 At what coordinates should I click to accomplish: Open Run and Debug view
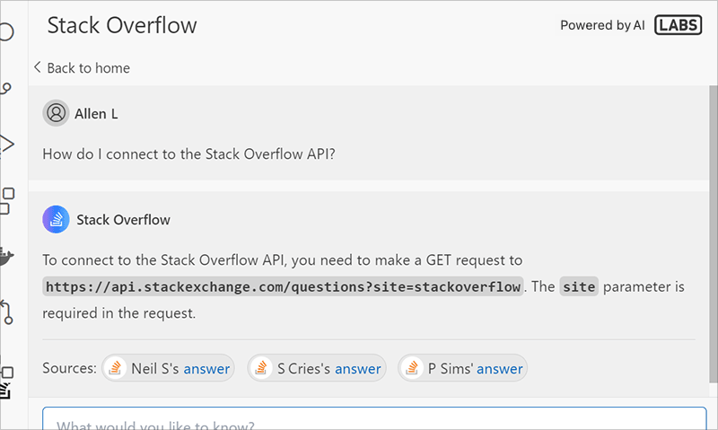(x=6, y=144)
